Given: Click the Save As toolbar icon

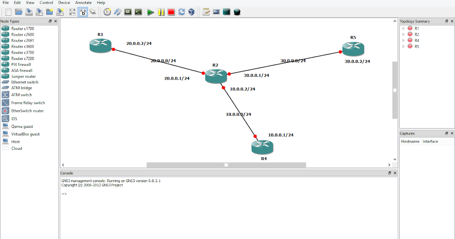Looking at the screenshot, I should click(x=39, y=12).
